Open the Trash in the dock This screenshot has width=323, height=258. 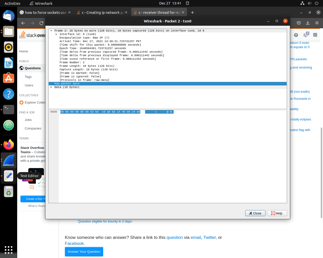[x=9, y=191]
